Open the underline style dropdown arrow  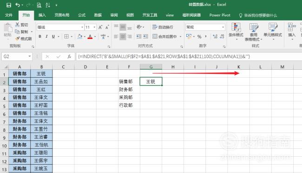click(59, 36)
